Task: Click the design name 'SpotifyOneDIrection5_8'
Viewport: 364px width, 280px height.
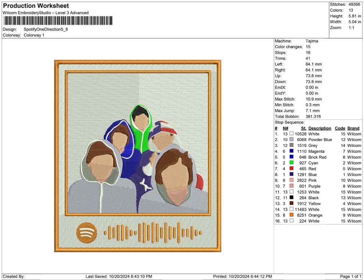Action: coord(46,29)
